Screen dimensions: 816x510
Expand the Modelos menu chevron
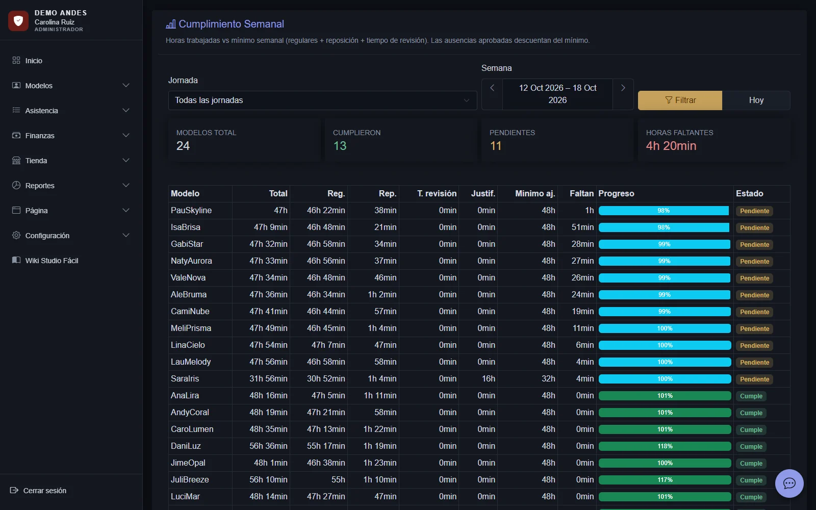(x=126, y=85)
